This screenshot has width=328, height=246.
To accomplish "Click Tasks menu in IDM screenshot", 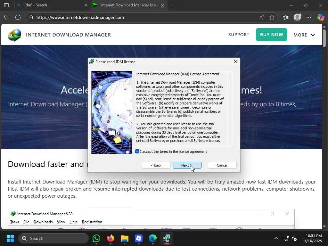I will point(14,222).
